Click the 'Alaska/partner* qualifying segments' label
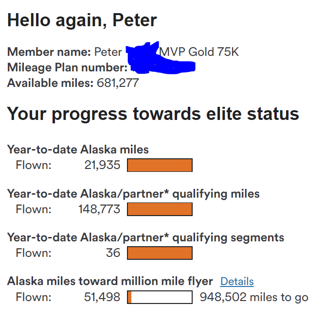324x320 pixels. (x=182, y=238)
